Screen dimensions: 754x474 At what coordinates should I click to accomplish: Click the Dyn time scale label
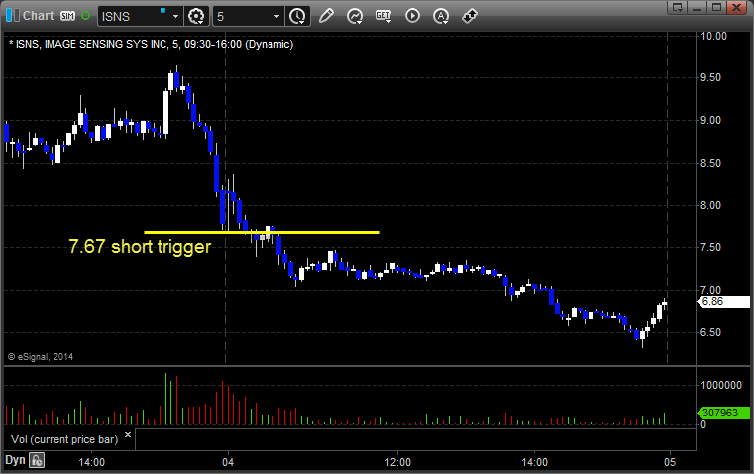[15, 460]
